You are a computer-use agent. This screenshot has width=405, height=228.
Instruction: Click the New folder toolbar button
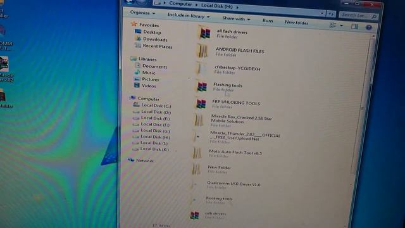tap(297, 23)
